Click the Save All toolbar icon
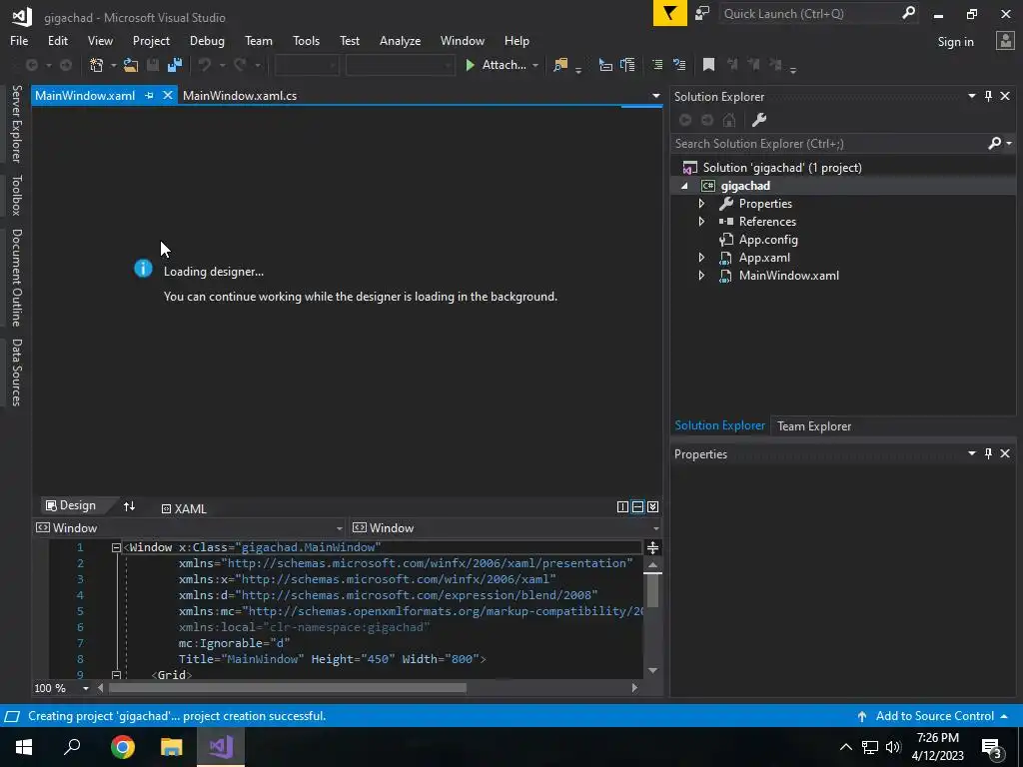1023x767 pixels. coord(174,65)
